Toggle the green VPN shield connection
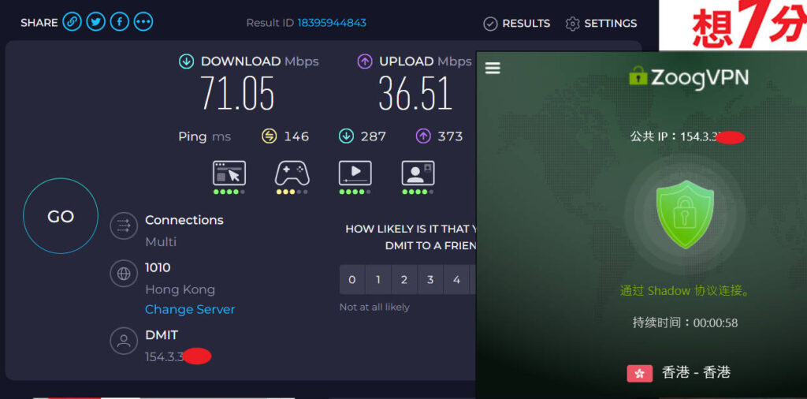This screenshot has height=399, width=807. 684,214
